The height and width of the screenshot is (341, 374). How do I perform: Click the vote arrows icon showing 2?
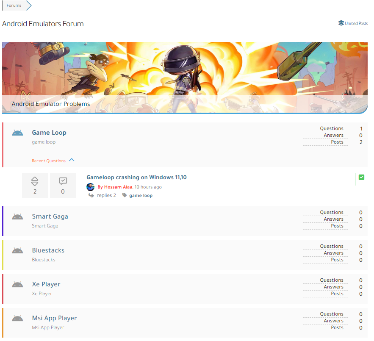[x=35, y=181]
